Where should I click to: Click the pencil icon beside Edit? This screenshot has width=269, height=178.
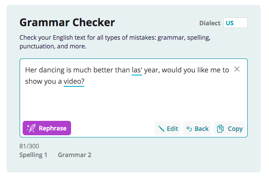click(161, 129)
